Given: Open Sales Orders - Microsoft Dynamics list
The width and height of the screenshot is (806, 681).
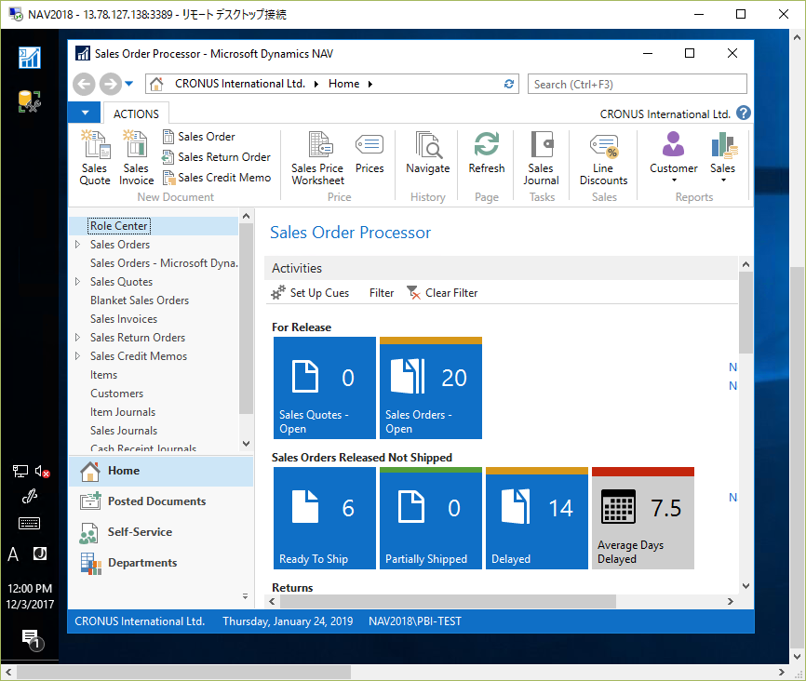Looking at the screenshot, I should pos(164,263).
